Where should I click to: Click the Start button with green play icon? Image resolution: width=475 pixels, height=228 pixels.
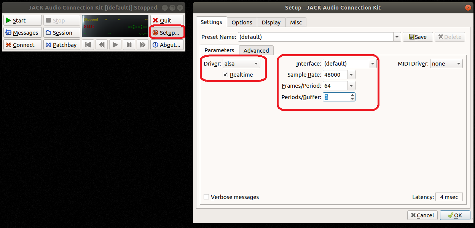coord(22,21)
